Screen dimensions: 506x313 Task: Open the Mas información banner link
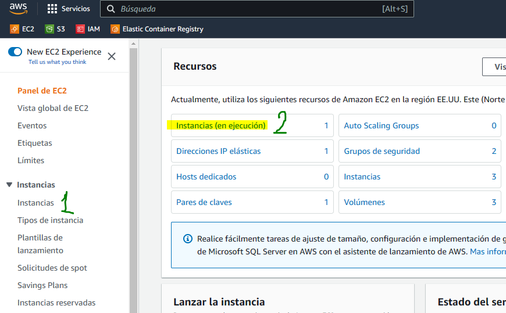[487, 251]
